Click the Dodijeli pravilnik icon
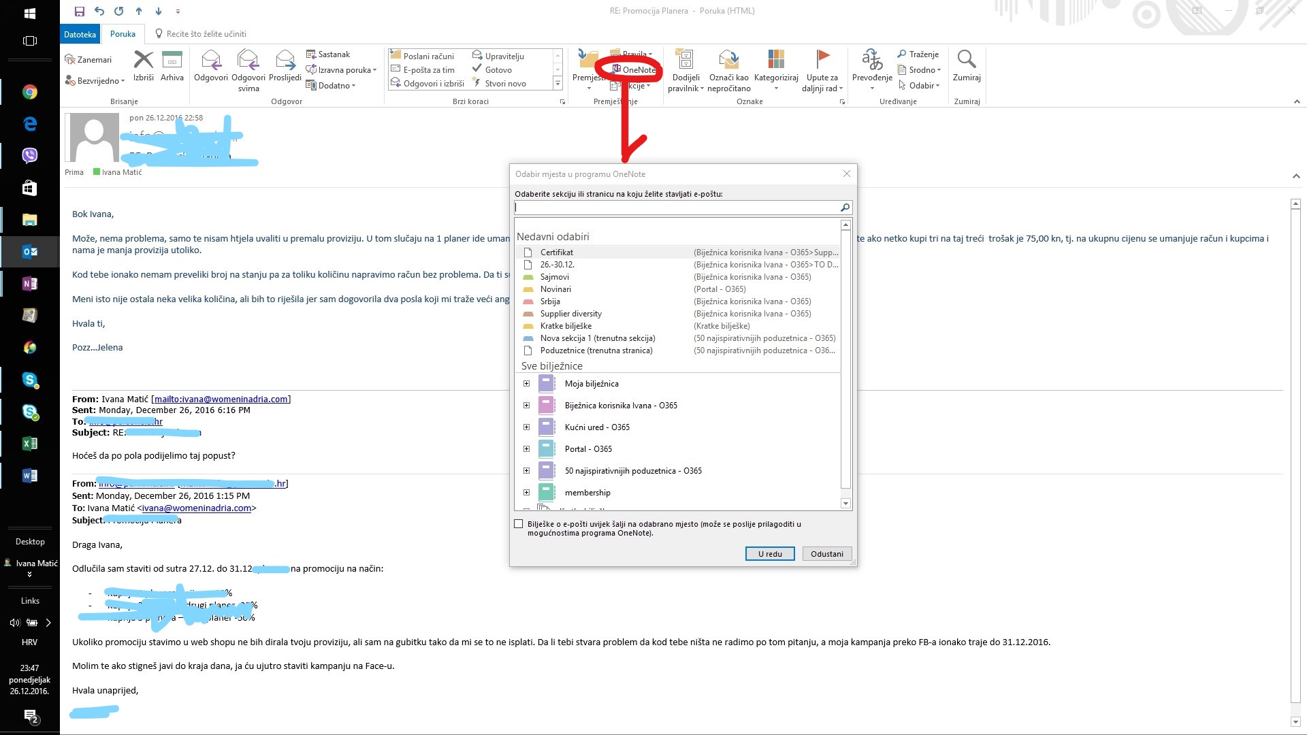 coord(685,60)
